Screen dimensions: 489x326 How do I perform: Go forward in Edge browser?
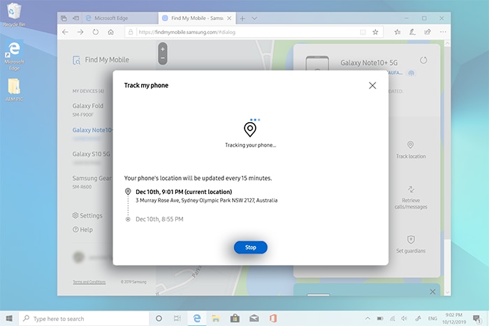coord(80,32)
